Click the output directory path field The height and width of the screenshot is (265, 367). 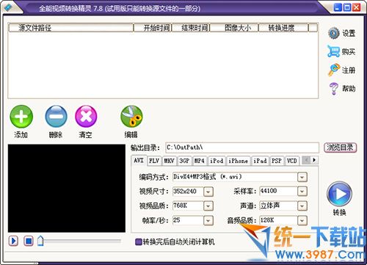click(242, 148)
